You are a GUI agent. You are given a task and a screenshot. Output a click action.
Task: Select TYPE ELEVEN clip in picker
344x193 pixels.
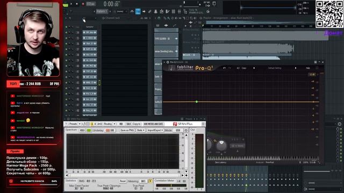[x=166, y=39]
